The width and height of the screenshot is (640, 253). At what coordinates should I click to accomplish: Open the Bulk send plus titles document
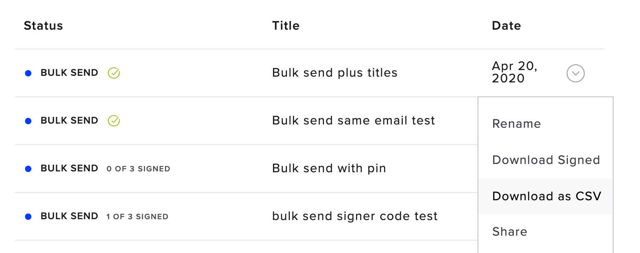click(334, 73)
